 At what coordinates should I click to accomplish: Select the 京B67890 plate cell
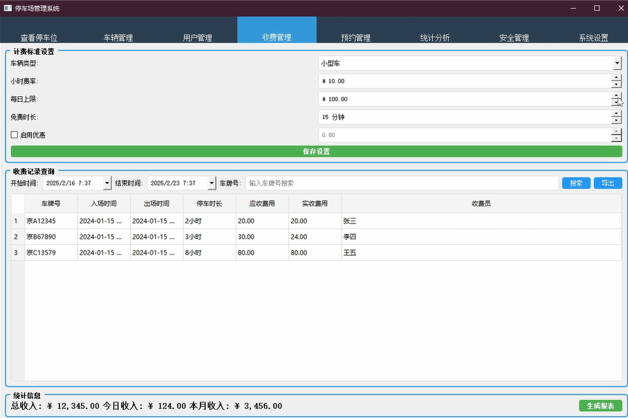tap(51, 237)
